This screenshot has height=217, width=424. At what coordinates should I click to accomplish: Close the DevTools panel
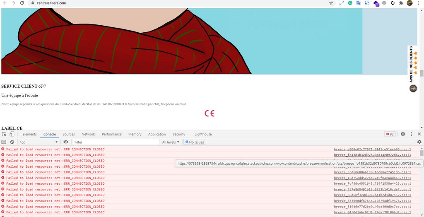[x=419, y=134]
